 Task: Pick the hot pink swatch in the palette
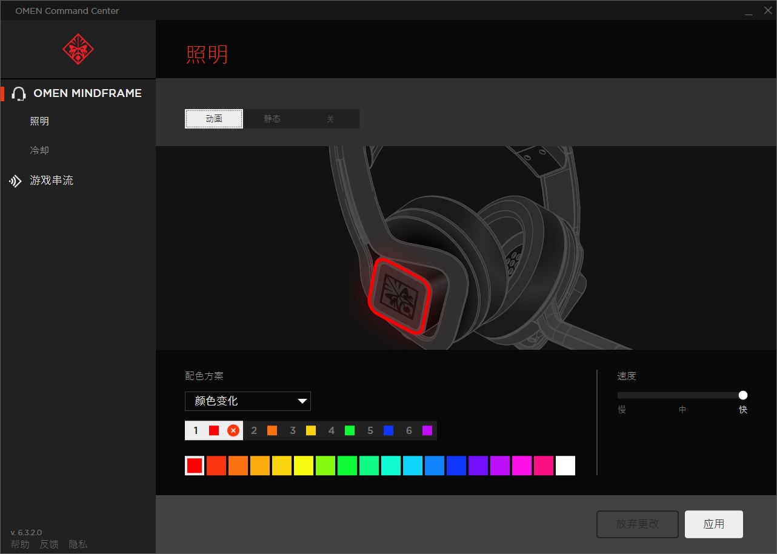tap(544, 466)
